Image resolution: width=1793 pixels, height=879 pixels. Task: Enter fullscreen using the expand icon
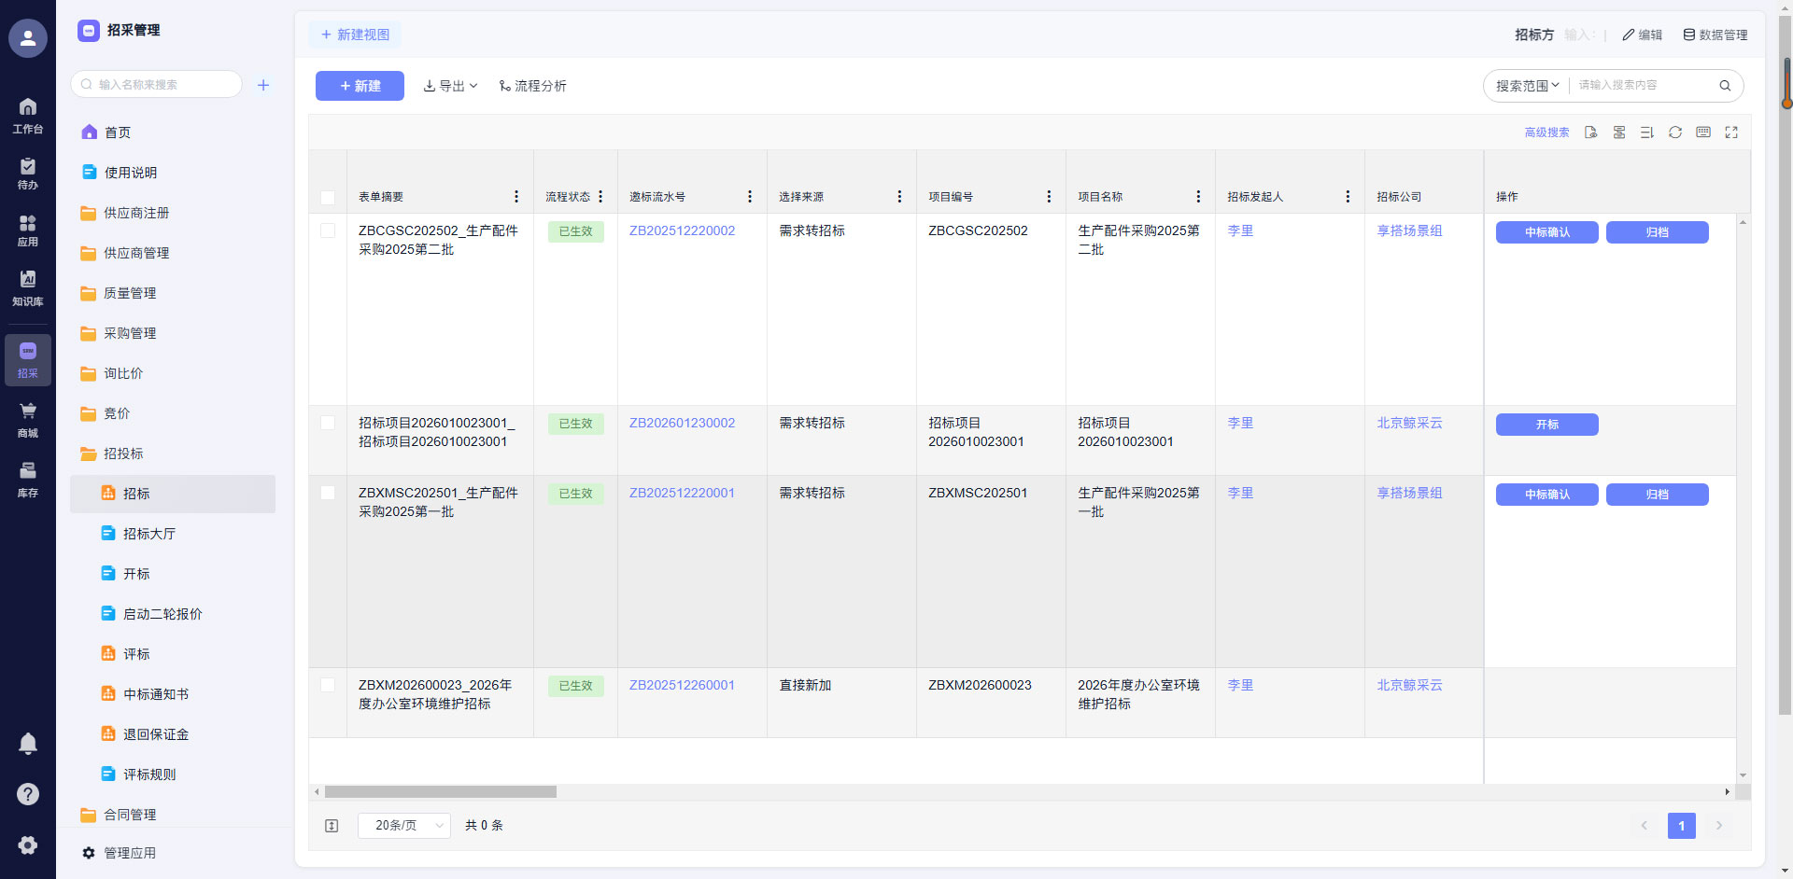[1731, 133]
